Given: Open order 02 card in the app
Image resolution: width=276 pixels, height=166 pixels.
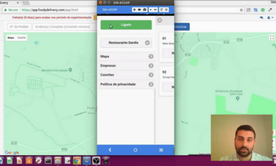Looking at the screenshot, I should tap(167, 81).
